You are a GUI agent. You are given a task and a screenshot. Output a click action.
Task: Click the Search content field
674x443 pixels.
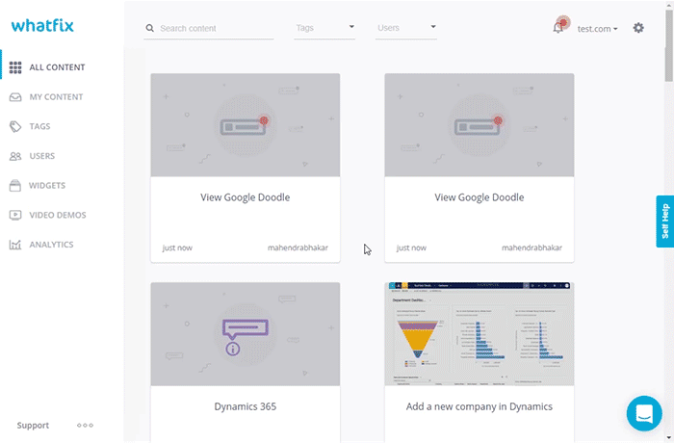tap(209, 28)
